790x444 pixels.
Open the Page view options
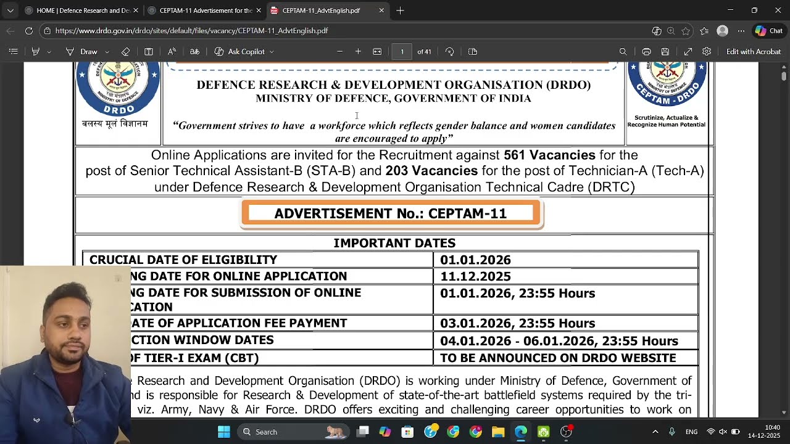click(x=473, y=52)
